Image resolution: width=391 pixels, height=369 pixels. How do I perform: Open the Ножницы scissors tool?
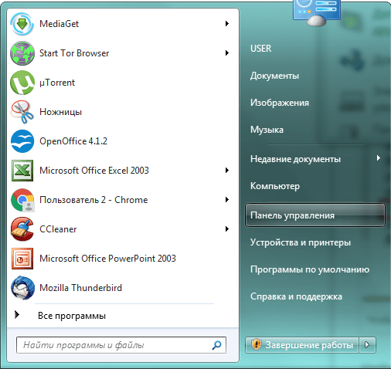[x=22, y=112]
